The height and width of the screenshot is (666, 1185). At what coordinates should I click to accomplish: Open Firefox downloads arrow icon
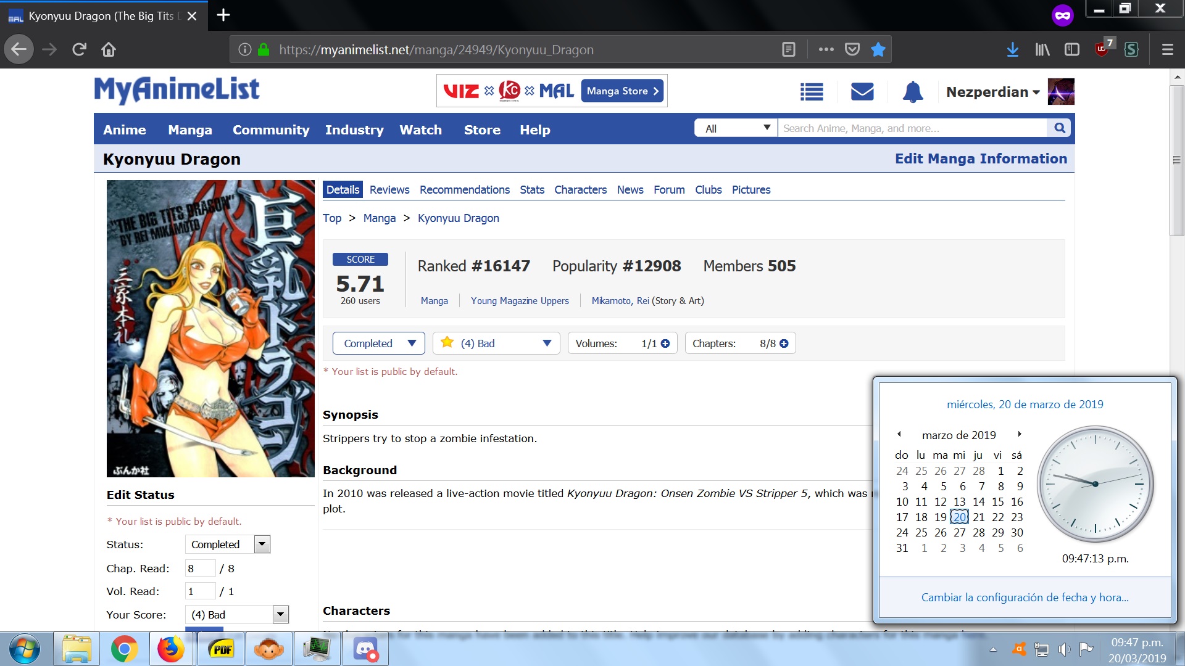[x=1012, y=49]
